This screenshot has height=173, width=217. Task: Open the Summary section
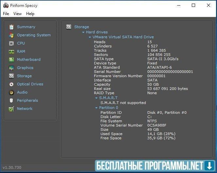[x=26, y=27]
